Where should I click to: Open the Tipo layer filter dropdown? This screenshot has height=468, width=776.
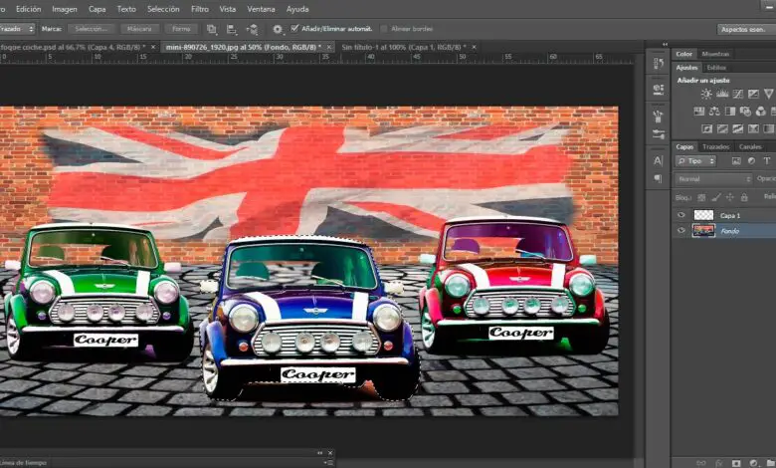tap(695, 160)
